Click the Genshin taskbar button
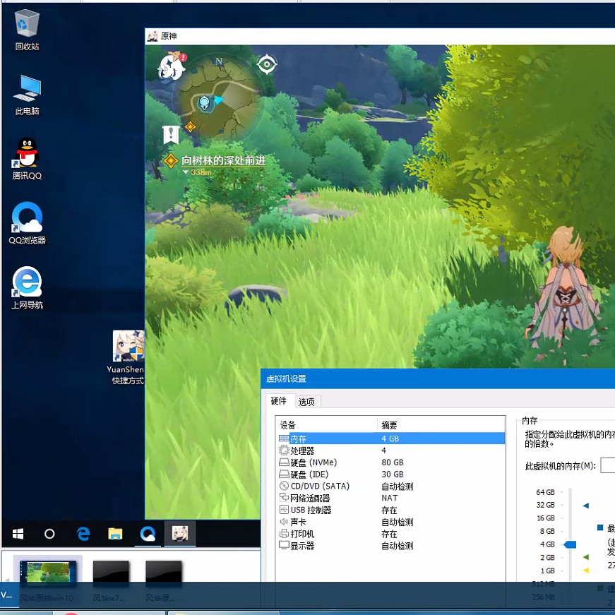This screenshot has height=615, width=615. pyautogui.click(x=180, y=533)
